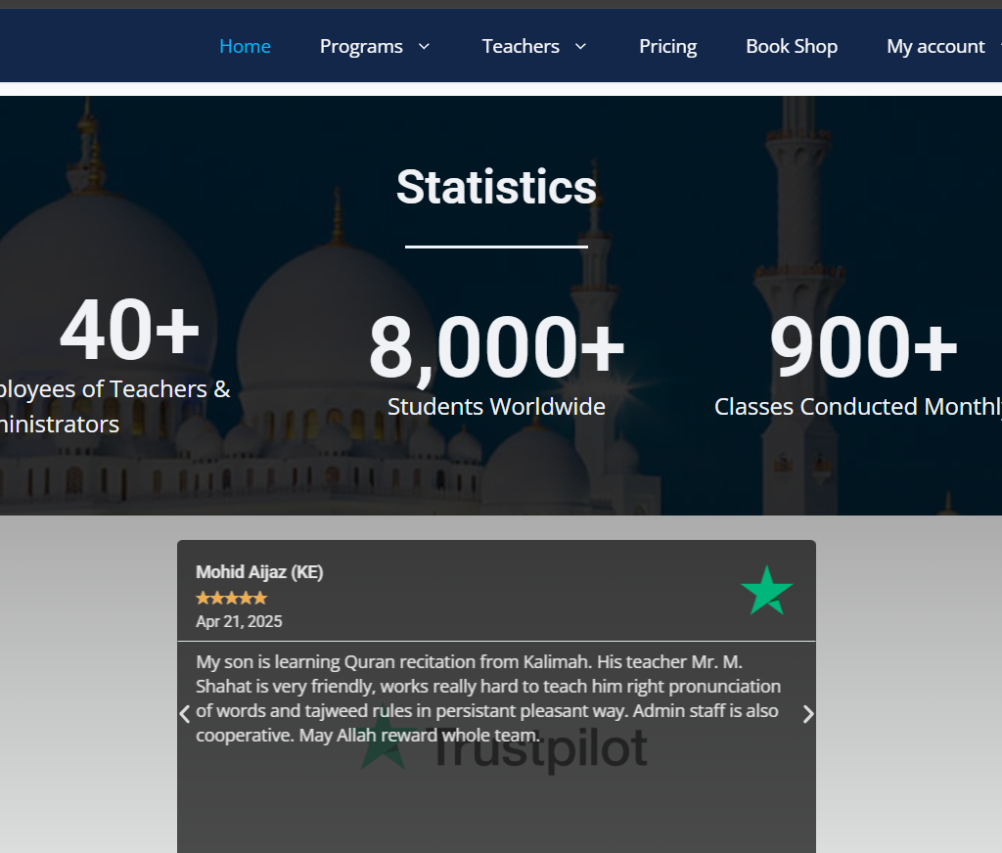
Task: Expand the Programs dropdown chevron
Action: [424, 46]
